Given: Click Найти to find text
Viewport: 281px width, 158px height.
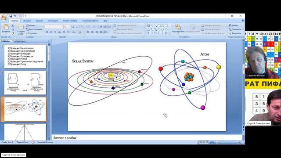Looking at the screenshot, I should [234, 25].
